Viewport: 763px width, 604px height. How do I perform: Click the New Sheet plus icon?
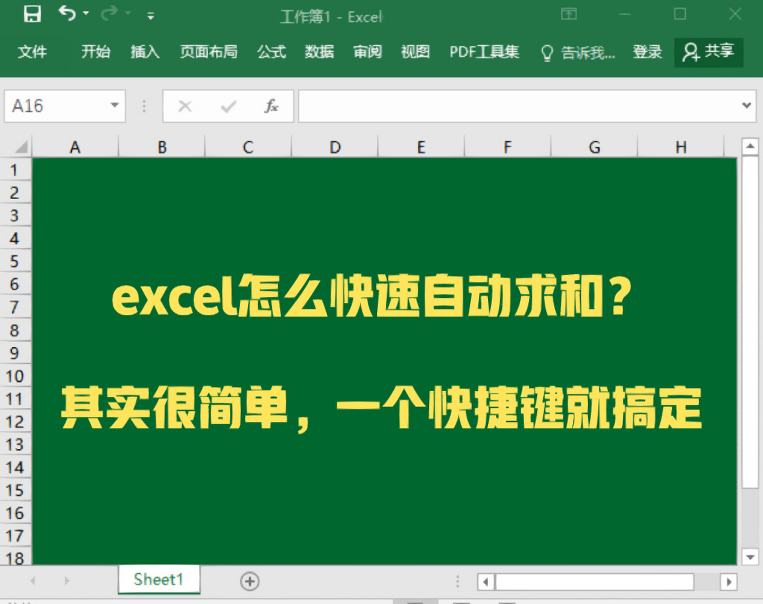click(x=250, y=581)
